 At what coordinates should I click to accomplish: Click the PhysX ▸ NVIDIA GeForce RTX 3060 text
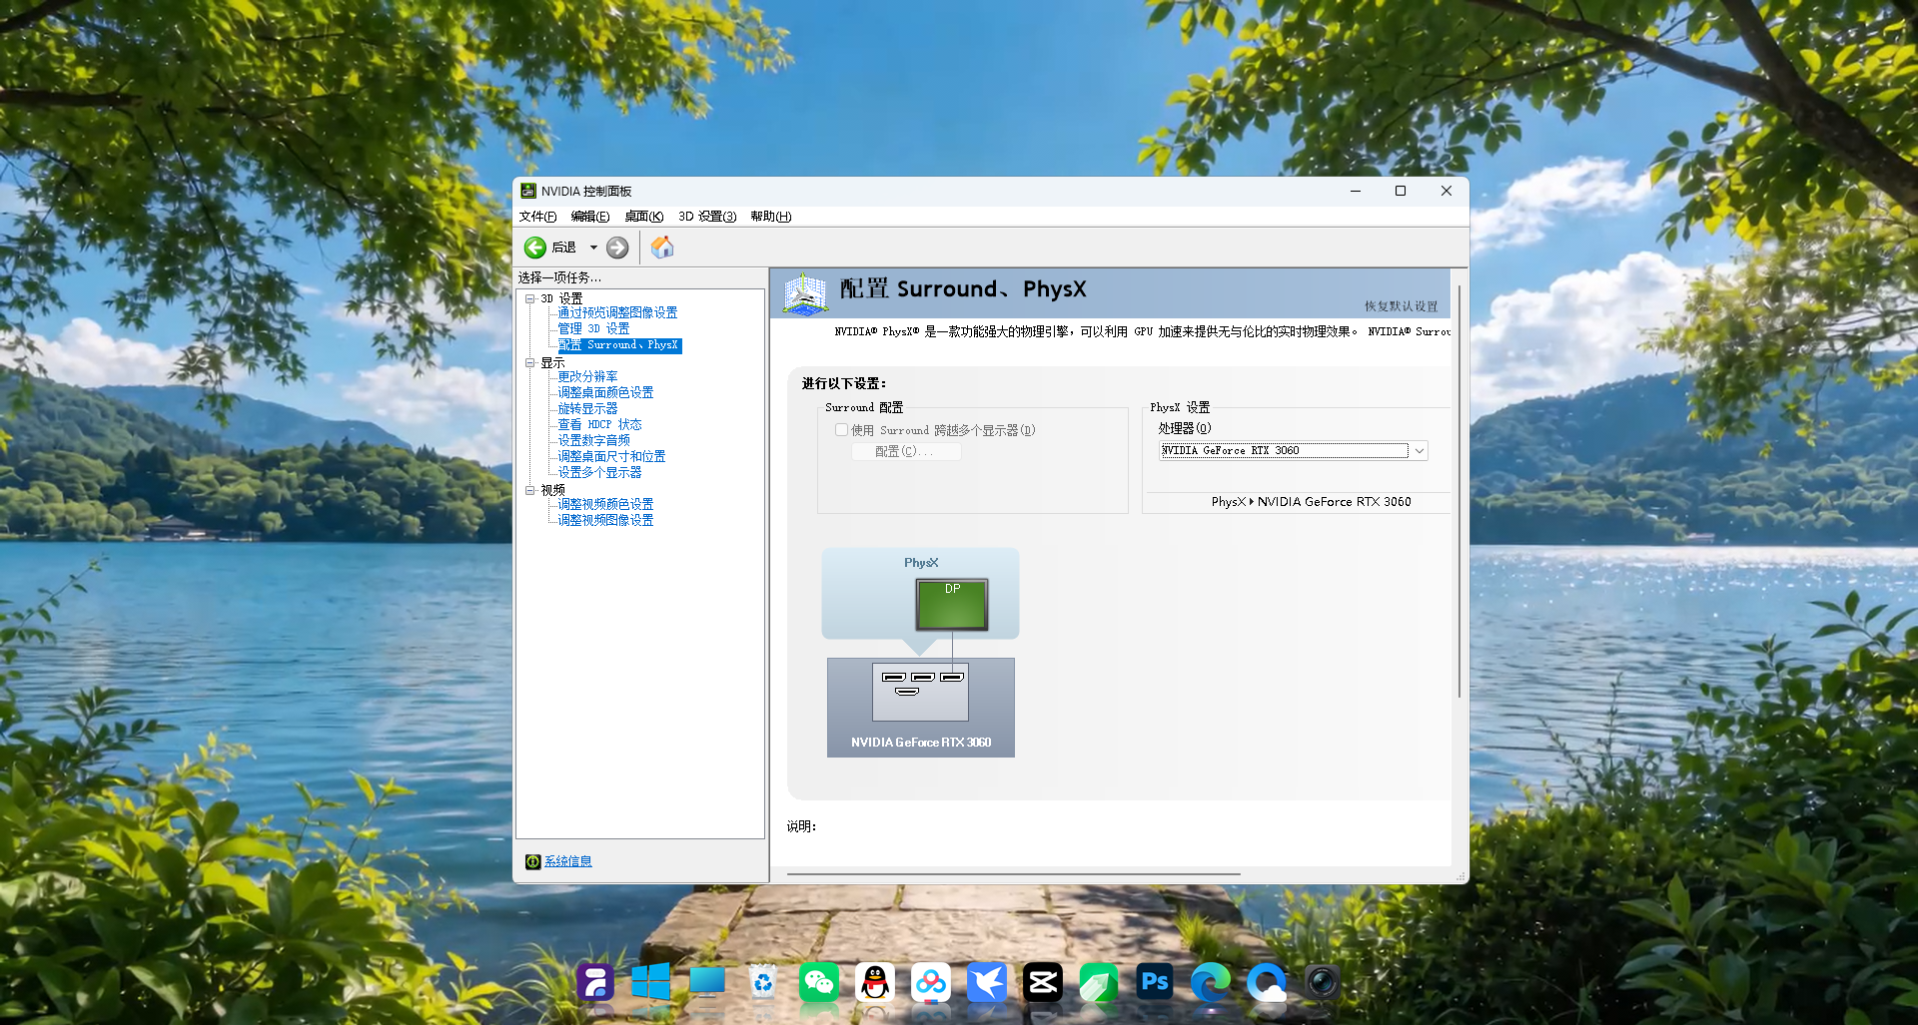click(x=1311, y=502)
